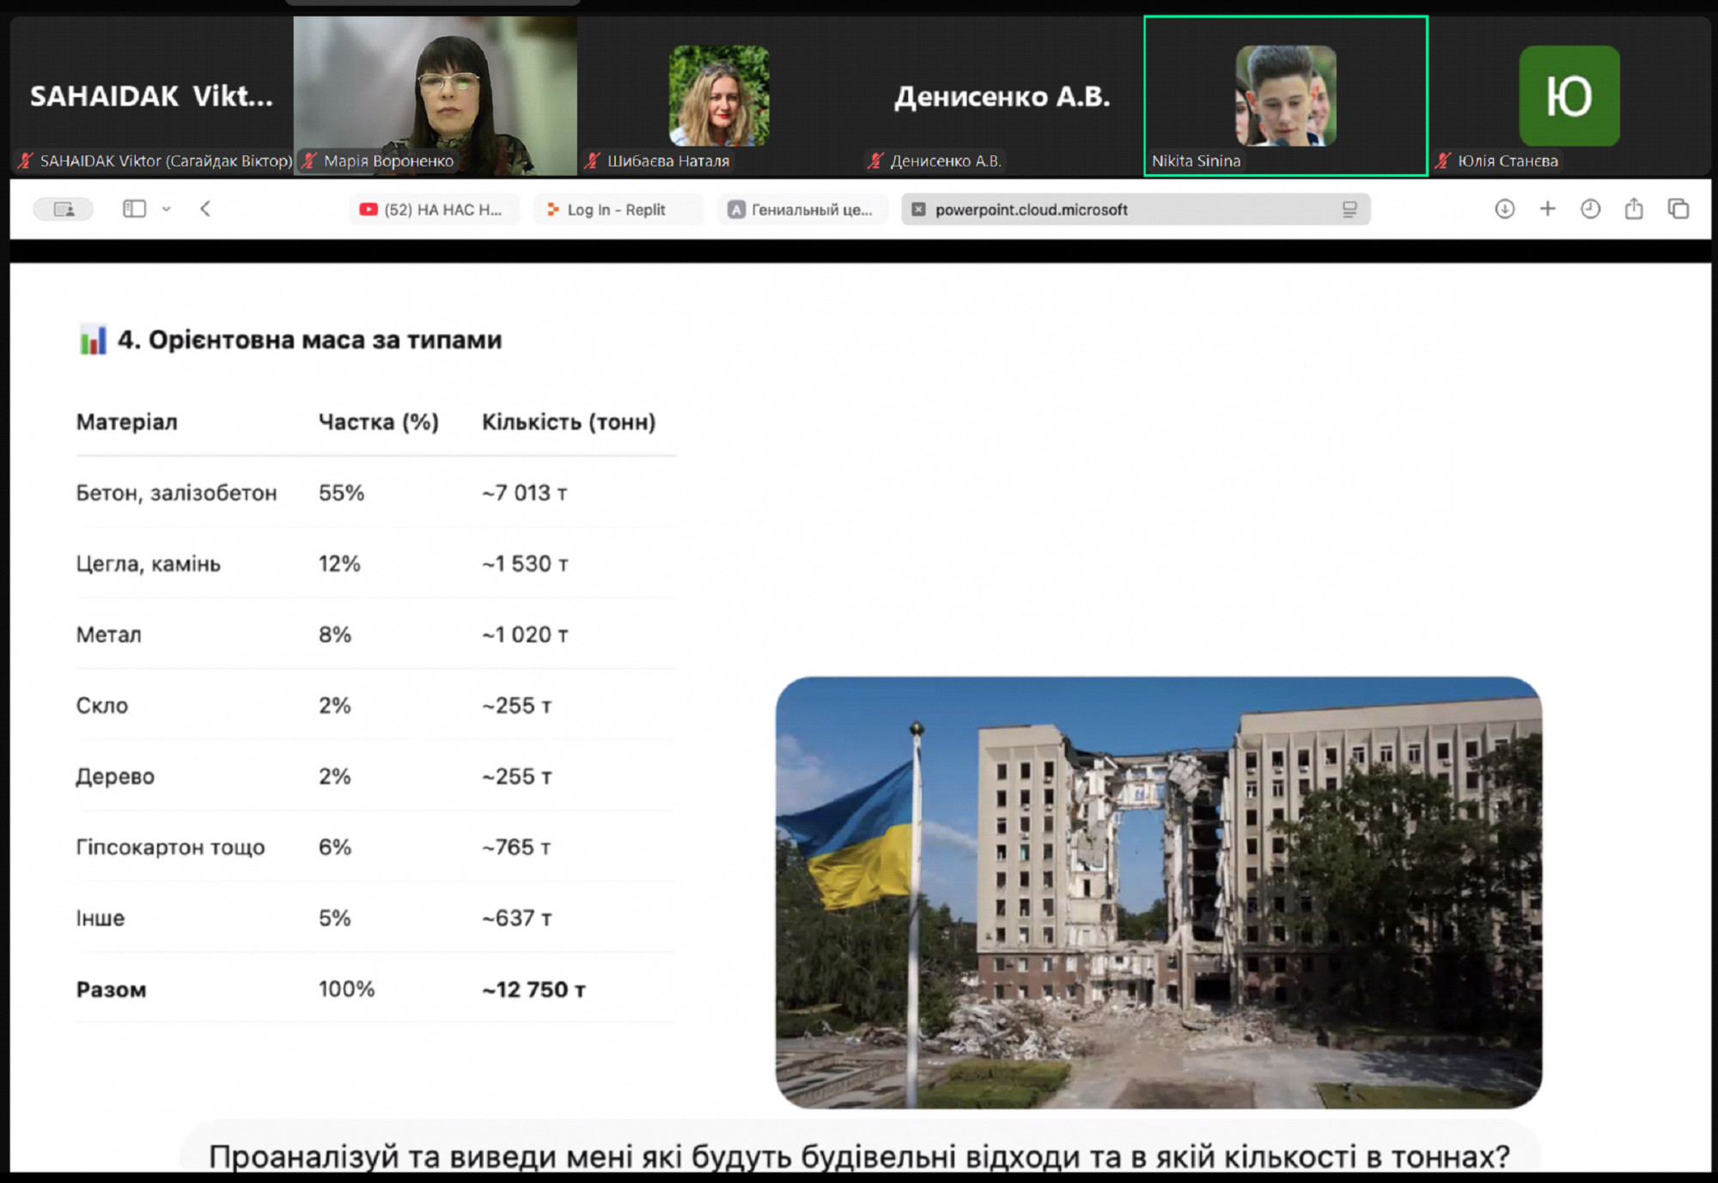Click the profile picker pill icon
Viewport: 1718px width, 1183px height.
pyautogui.click(x=64, y=209)
